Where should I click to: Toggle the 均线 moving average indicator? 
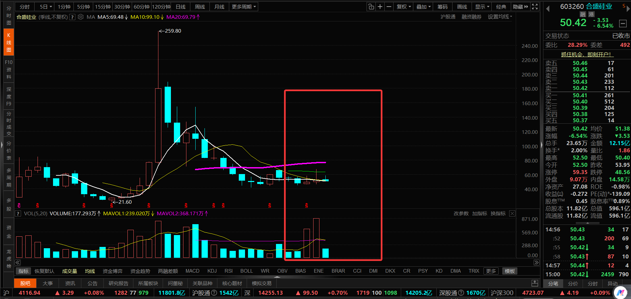pos(90,271)
